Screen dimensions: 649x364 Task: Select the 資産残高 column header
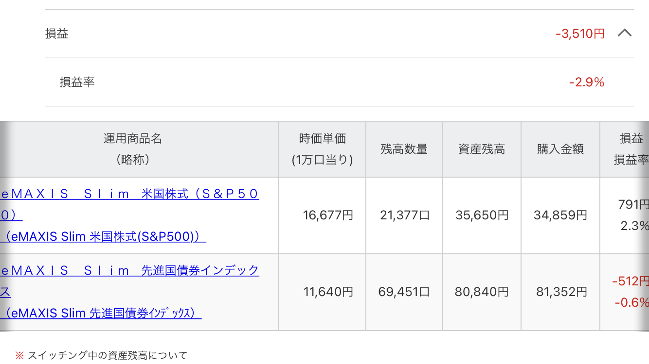[482, 149]
